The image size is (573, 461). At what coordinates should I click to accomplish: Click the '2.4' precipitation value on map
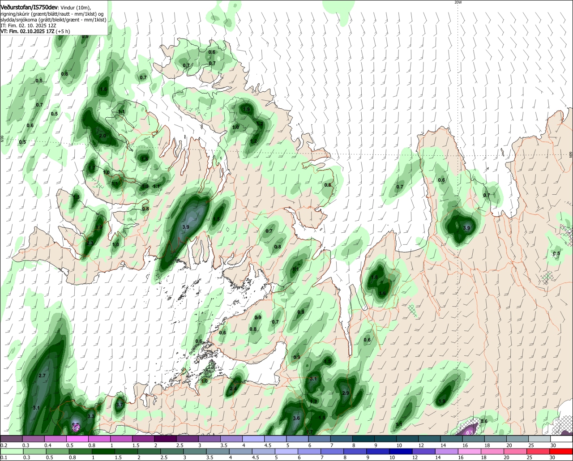pos(233,389)
